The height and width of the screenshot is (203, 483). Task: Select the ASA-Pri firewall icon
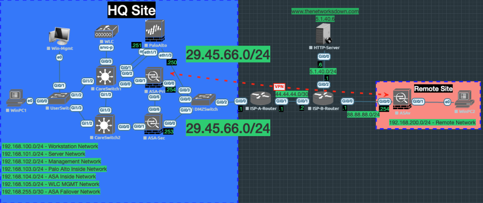153,76
